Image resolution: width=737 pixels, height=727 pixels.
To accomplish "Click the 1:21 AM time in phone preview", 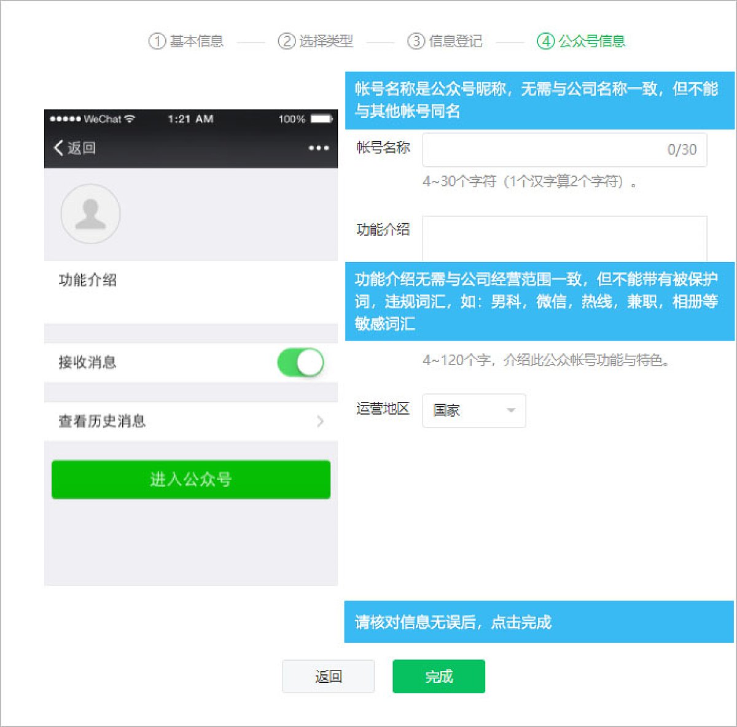I will tap(190, 119).
